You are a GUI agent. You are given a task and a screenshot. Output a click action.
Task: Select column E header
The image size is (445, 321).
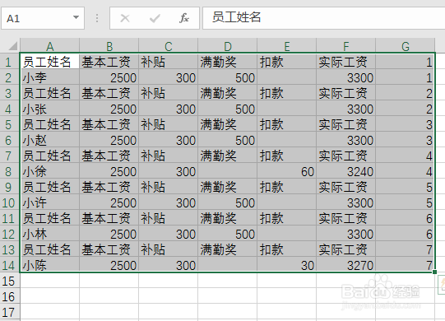point(286,46)
